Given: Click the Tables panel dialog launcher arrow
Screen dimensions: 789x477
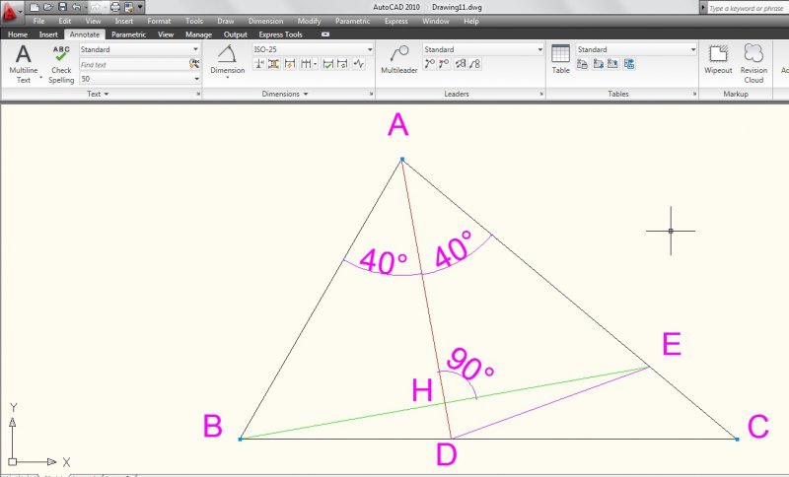Looking at the screenshot, I should pos(695,94).
